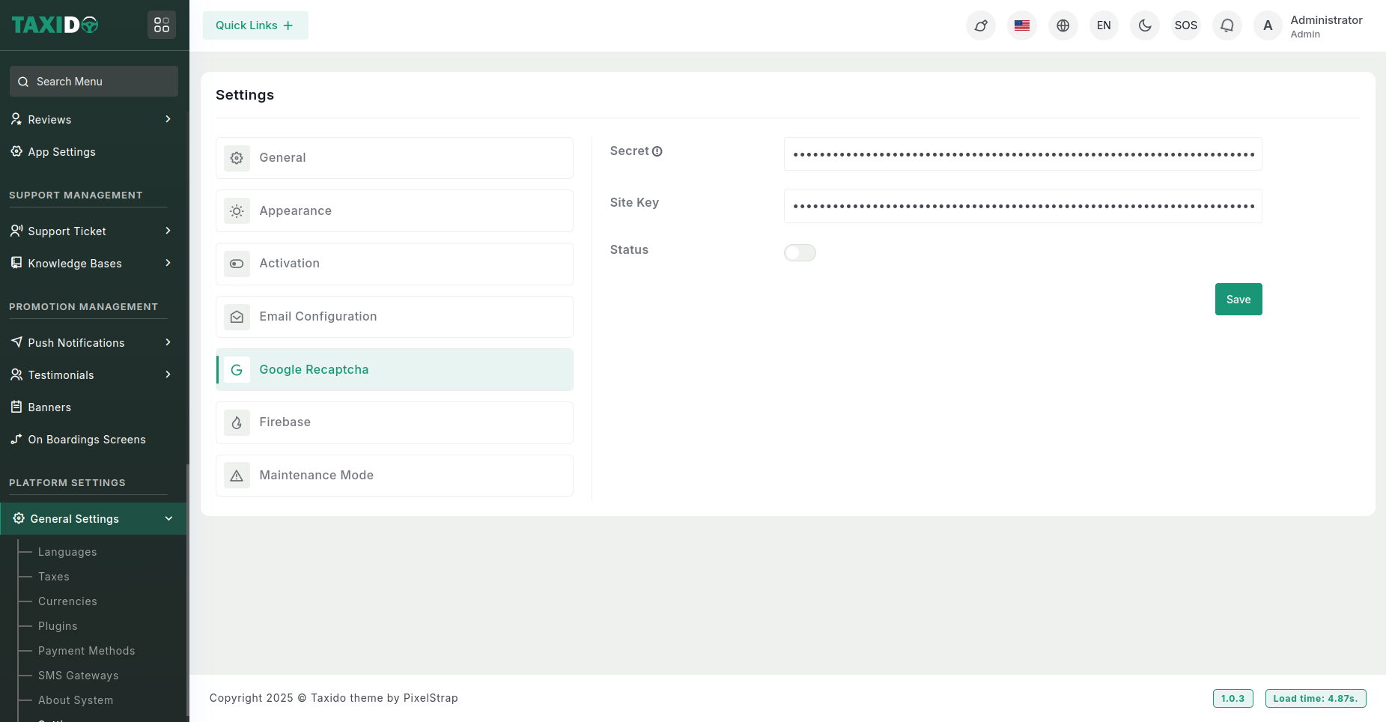Save the reCAPTCHA settings
The image size is (1386, 722).
click(1238, 300)
